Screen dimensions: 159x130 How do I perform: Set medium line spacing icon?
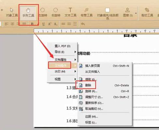[69, 24]
